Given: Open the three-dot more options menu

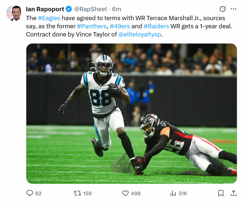Looking at the screenshot, I should (x=233, y=9).
